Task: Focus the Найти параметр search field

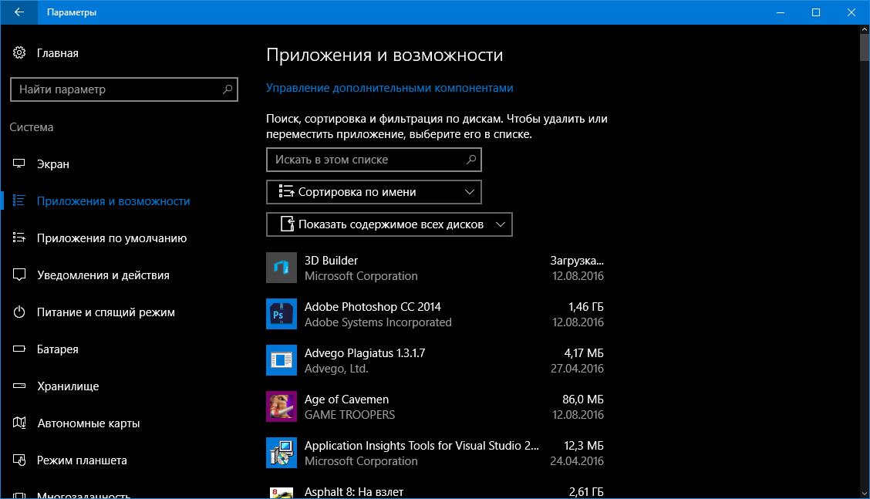Action: (124, 89)
